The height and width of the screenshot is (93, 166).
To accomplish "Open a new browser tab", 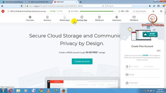I will [x=81, y=2].
